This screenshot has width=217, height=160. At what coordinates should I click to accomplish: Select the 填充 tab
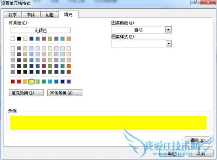click(68, 14)
